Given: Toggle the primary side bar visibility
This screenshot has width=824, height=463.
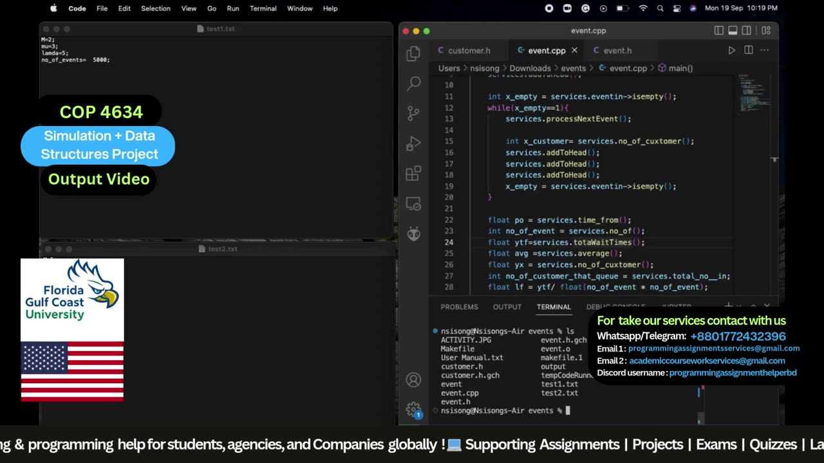Looking at the screenshot, I should 719,30.
